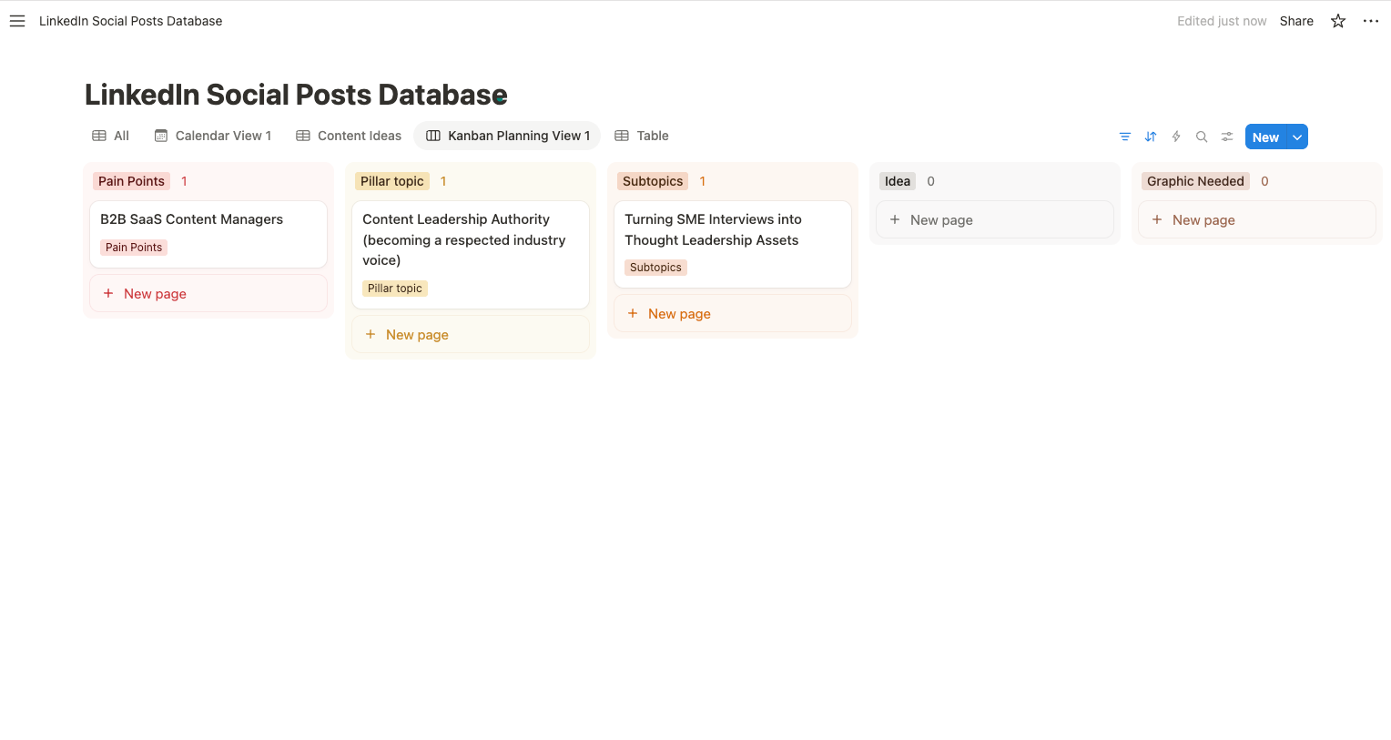Favorite this page with the star icon
This screenshot has height=740, width=1391.
pyautogui.click(x=1338, y=21)
